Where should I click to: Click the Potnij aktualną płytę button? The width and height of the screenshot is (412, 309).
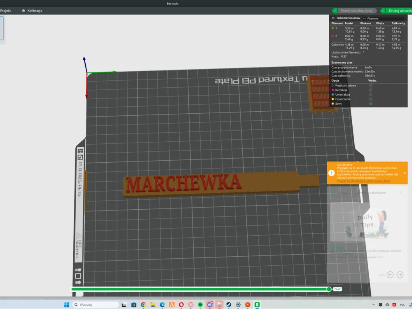(x=356, y=11)
